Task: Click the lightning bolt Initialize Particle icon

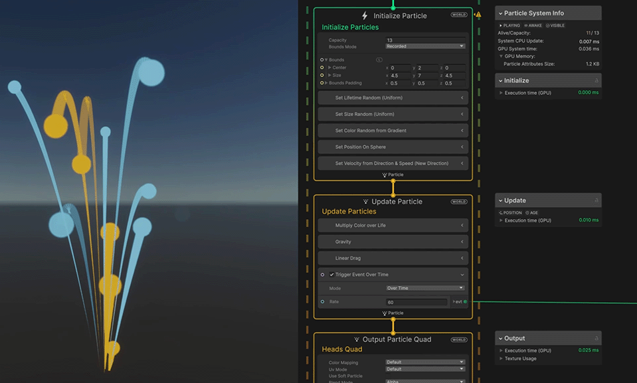Action: [364, 15]
